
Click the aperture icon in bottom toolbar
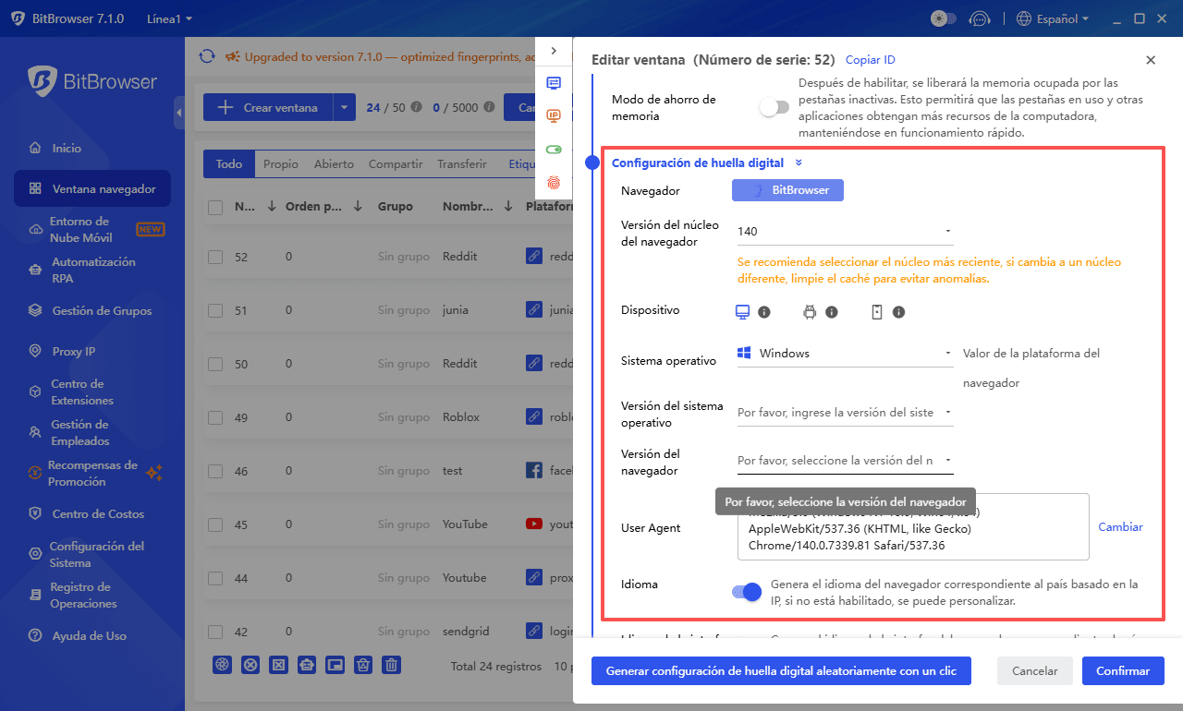pyautogui.click(x=222, y=665)
